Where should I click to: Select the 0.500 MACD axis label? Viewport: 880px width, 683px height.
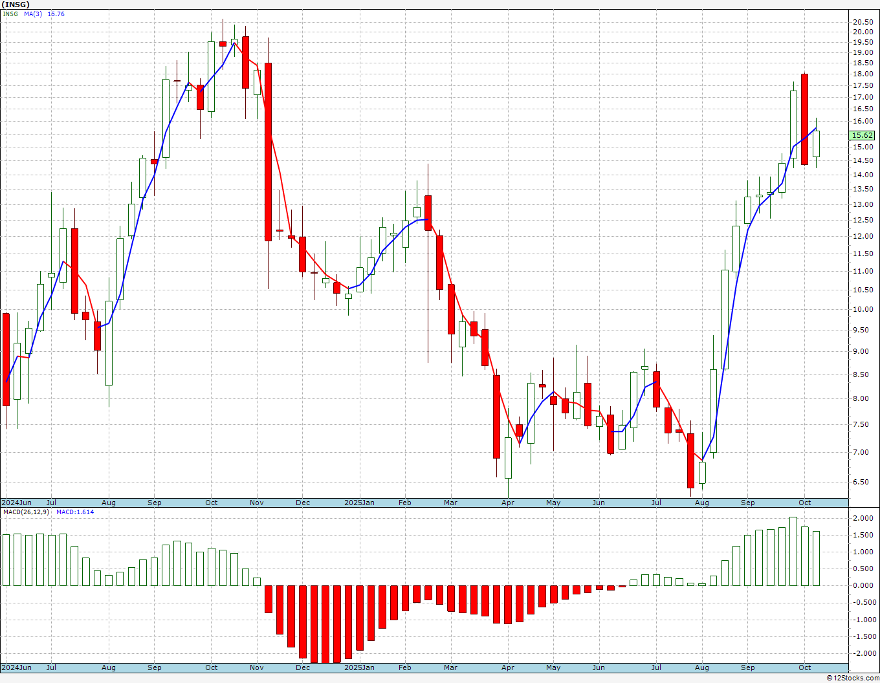tap(864, 569)
